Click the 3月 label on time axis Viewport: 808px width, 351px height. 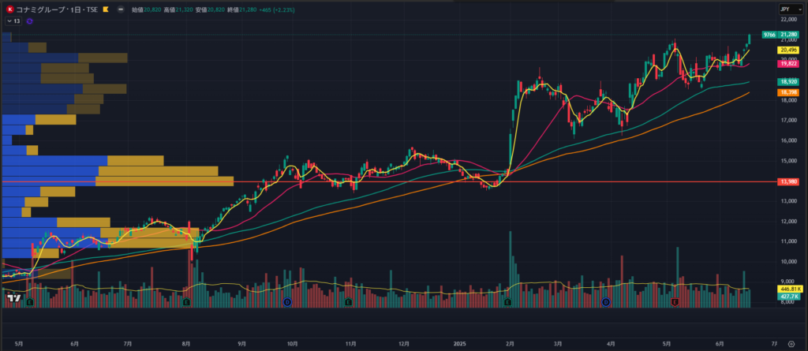(x=558, y=343)
